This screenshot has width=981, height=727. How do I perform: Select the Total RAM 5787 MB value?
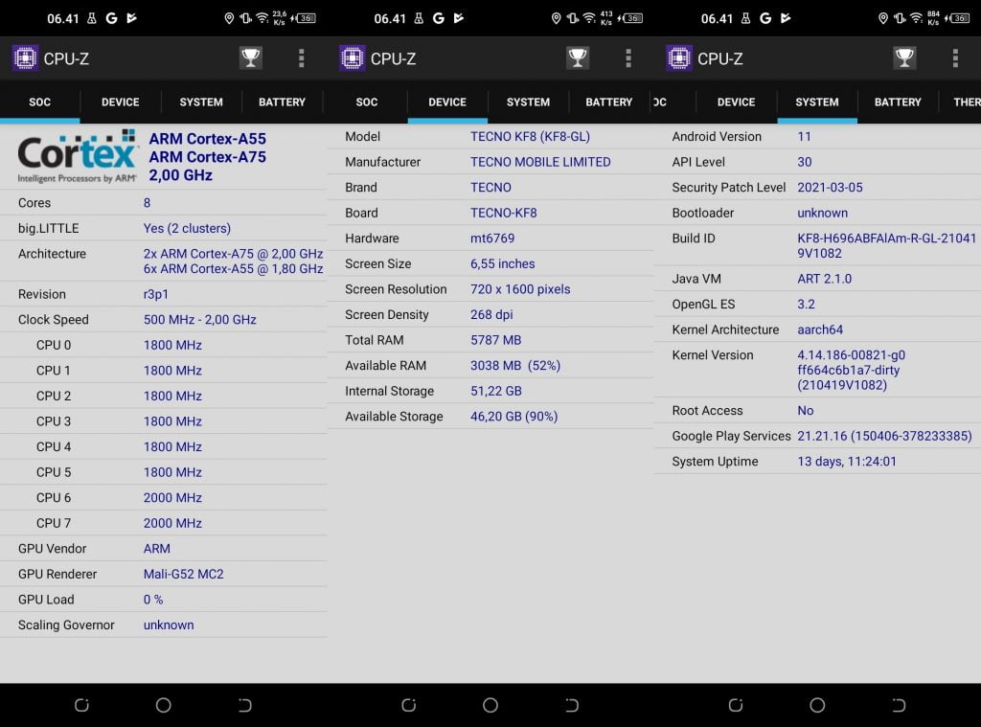[495, 340]
